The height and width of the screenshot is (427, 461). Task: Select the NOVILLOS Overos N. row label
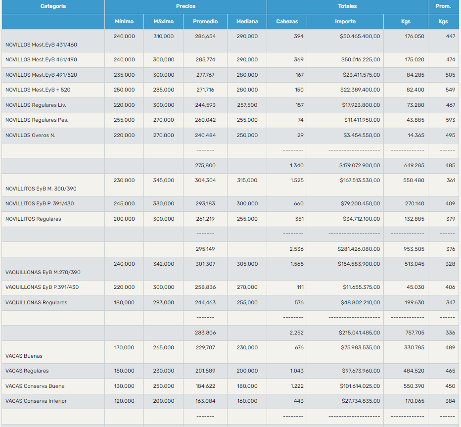[x=30, y=136]
